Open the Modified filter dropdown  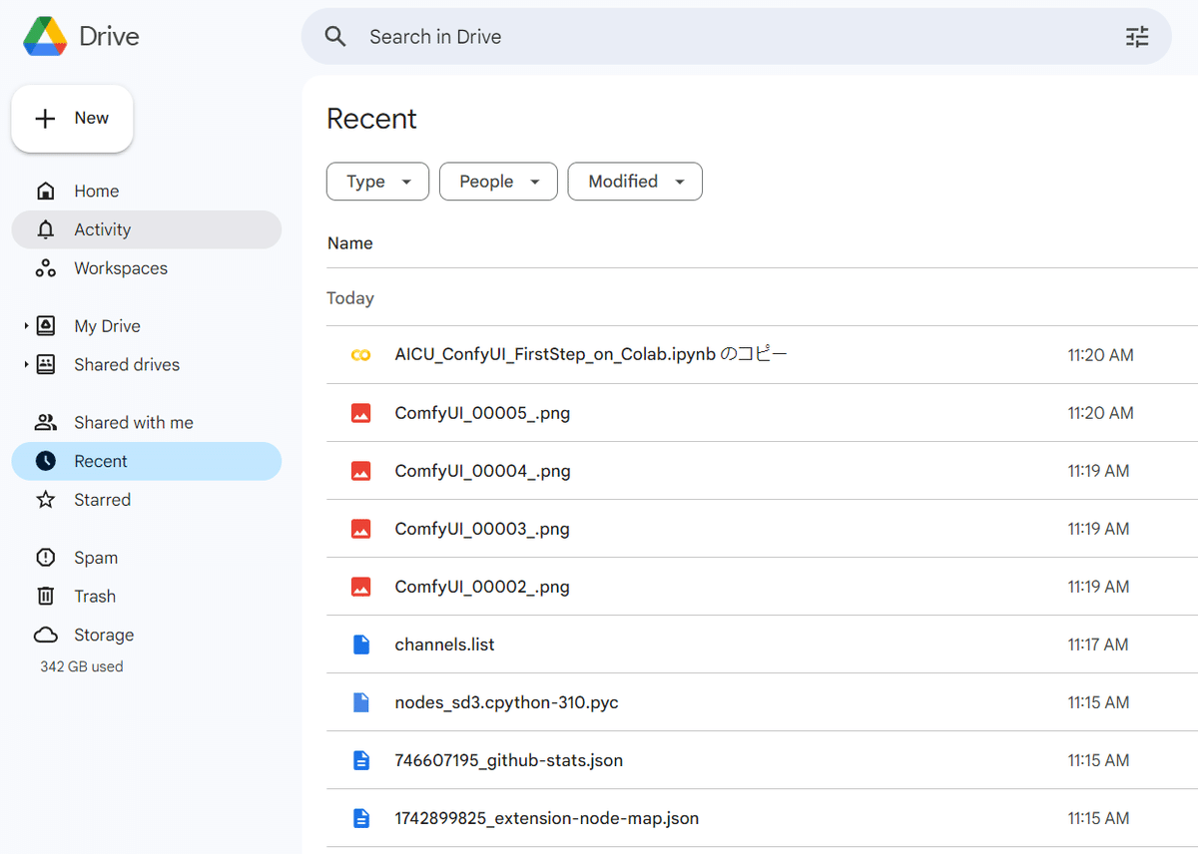[635, 182]
